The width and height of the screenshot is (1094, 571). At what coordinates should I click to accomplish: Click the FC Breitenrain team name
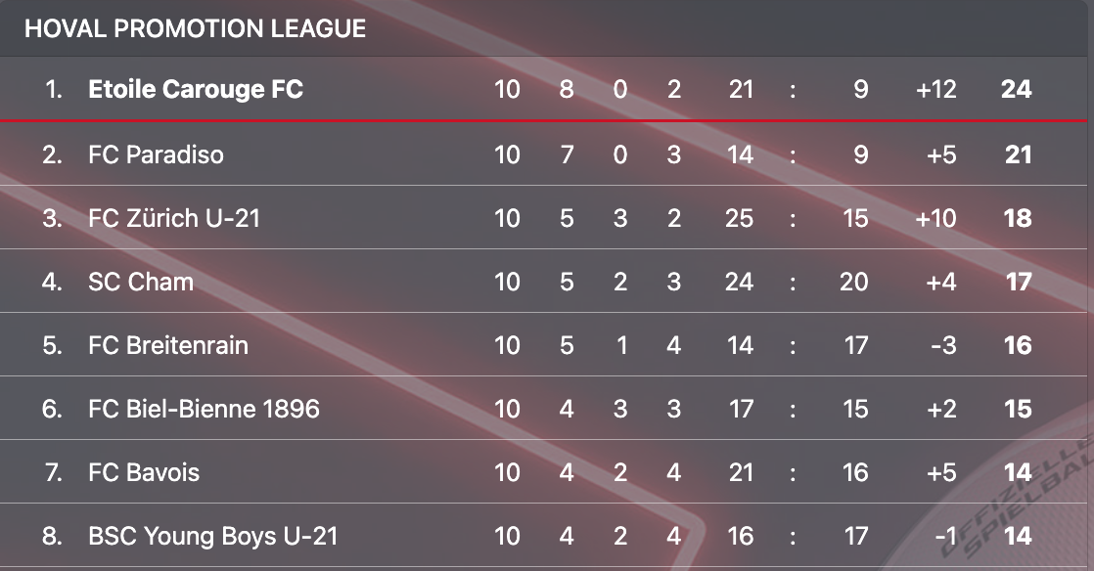(x=168, y=345)
